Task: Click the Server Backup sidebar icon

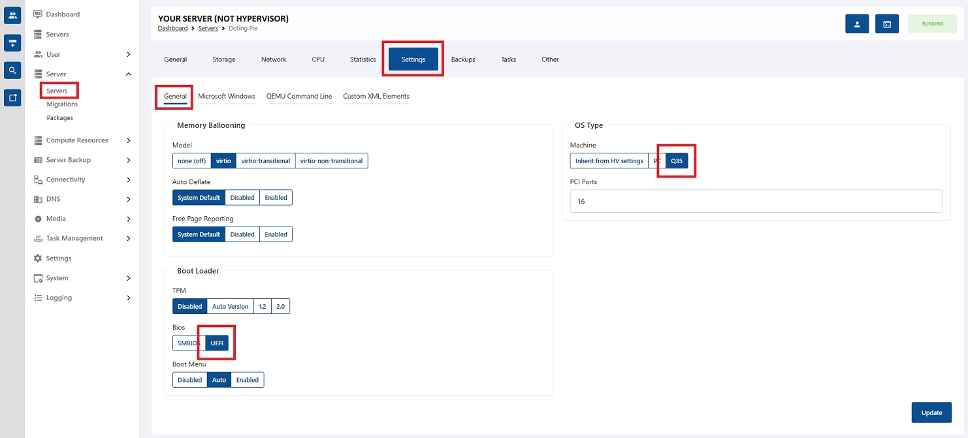Action: pos(38,160)
